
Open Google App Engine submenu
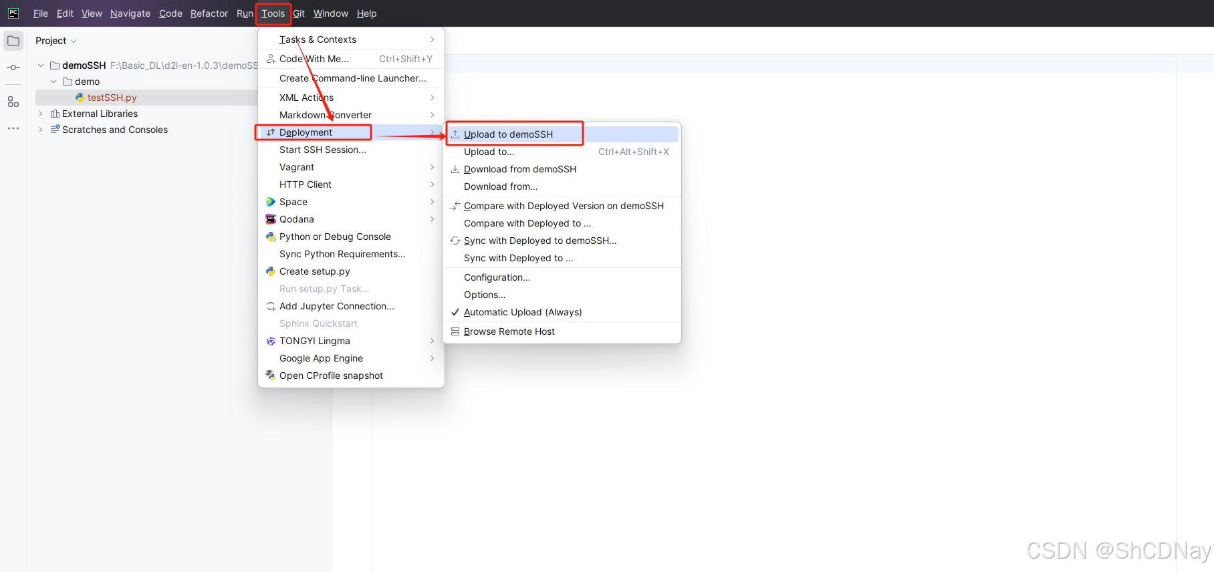point(351,358)
